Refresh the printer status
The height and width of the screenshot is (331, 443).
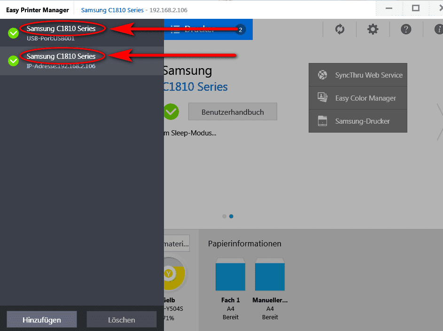coord(340,29)
